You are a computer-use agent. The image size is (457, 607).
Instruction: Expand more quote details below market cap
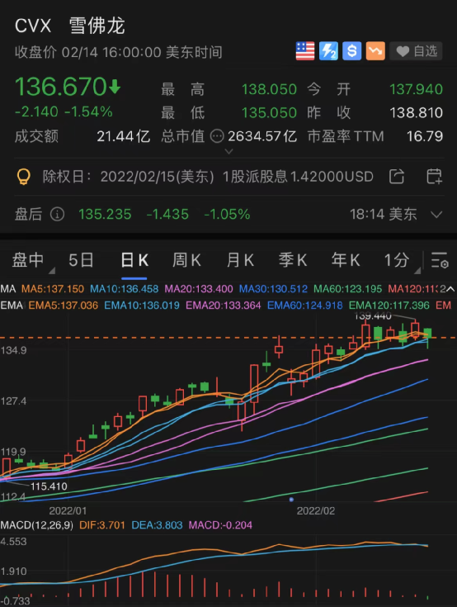pos(228,151)
